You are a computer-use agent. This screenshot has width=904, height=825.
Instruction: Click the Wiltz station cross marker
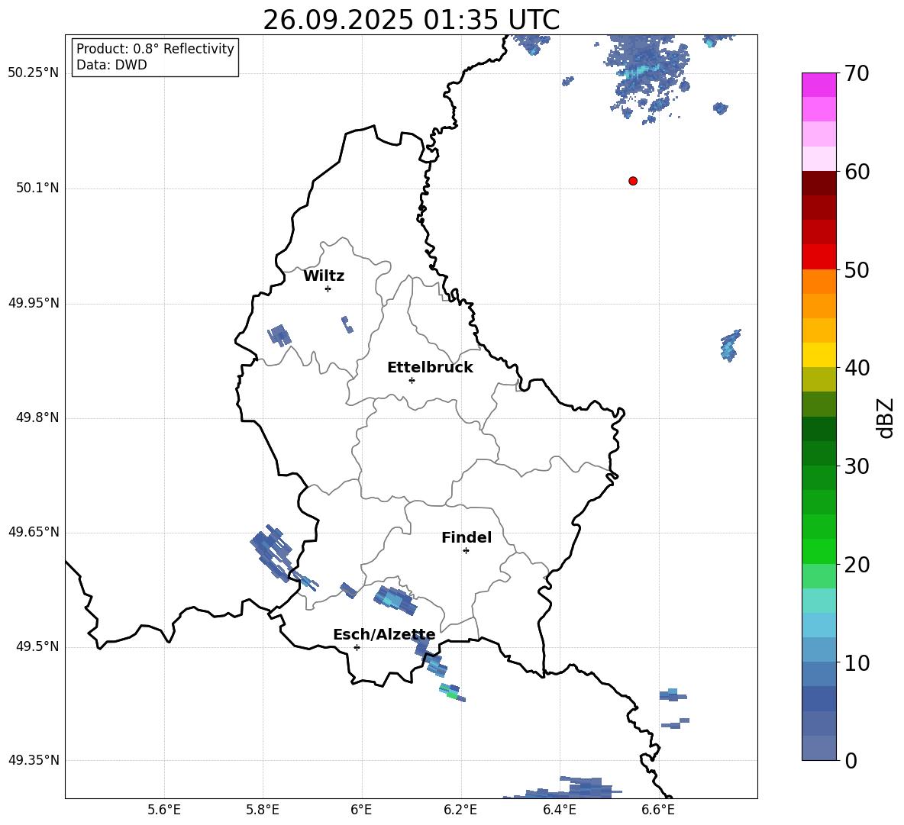pos(328,288)
